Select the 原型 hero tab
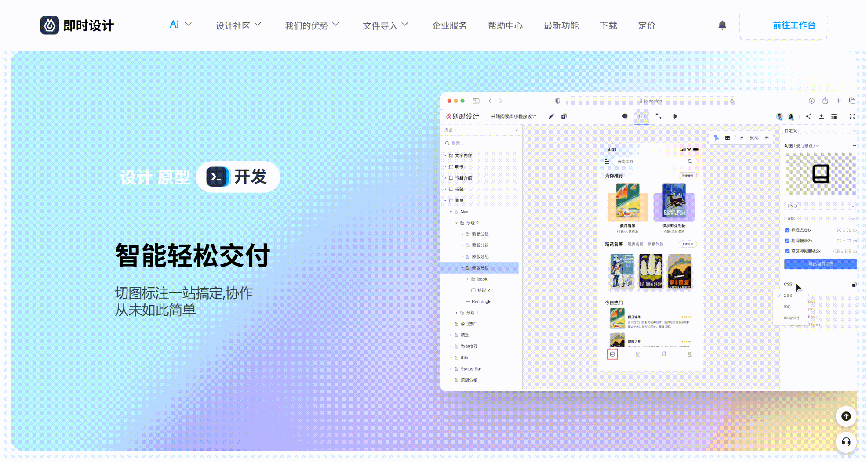 point(174,177)
